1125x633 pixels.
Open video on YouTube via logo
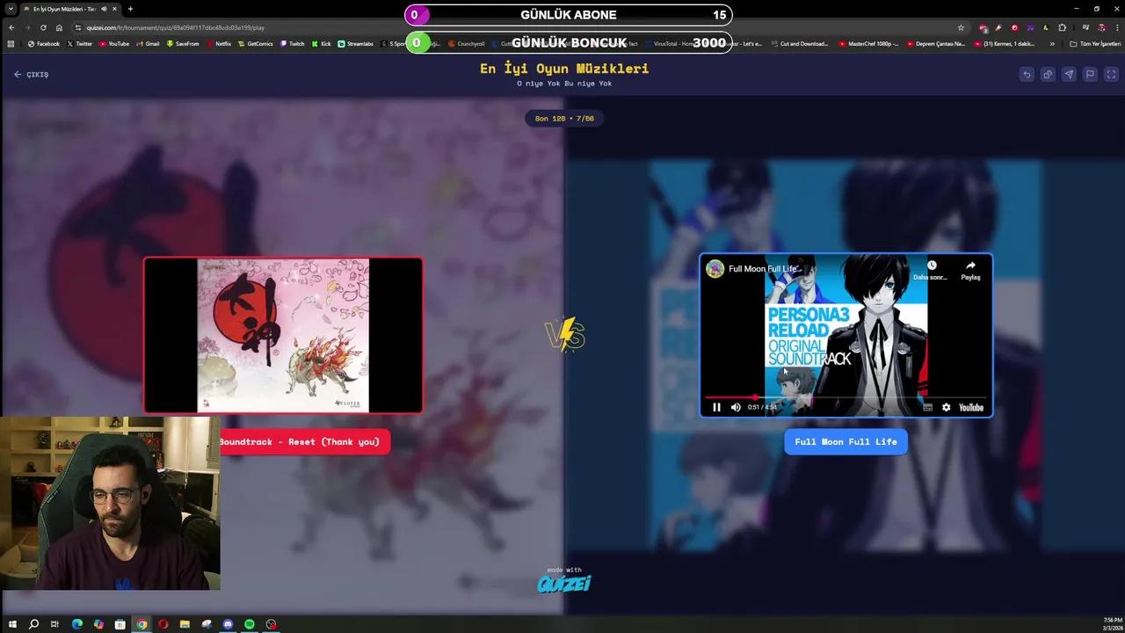[971, 407]
